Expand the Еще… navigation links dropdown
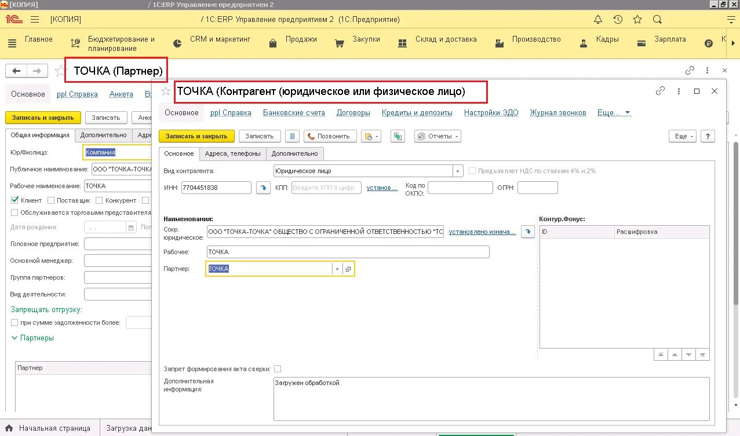The height and width of the screenshot is (436, 740). [614, 113]
